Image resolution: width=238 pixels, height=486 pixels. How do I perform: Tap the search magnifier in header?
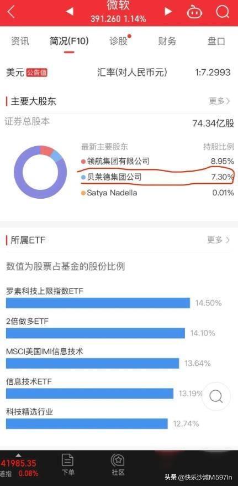pos(223,12)
